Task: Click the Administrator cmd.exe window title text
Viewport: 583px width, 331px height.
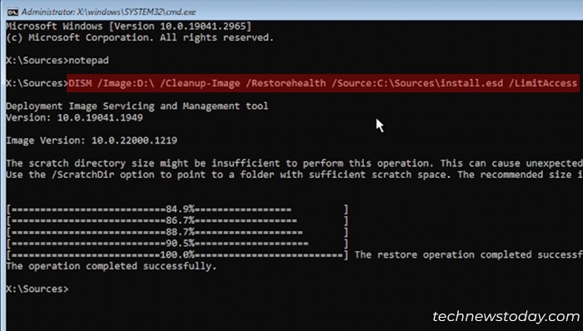Action: (x=108, y=12)
